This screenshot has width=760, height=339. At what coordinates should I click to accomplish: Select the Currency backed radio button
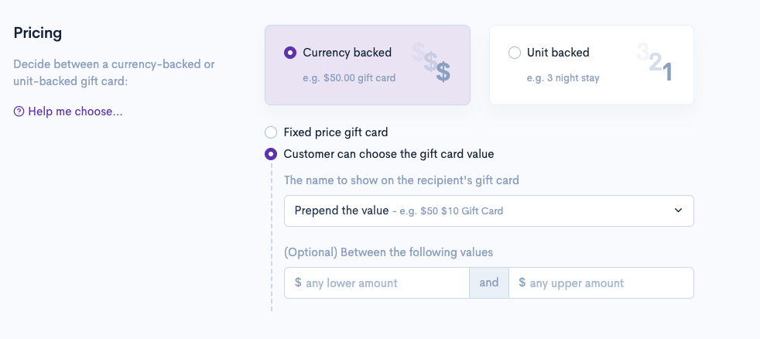click(290, 53)
